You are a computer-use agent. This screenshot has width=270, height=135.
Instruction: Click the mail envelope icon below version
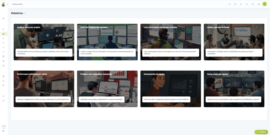pyautogui.click(x=3, y=131)
